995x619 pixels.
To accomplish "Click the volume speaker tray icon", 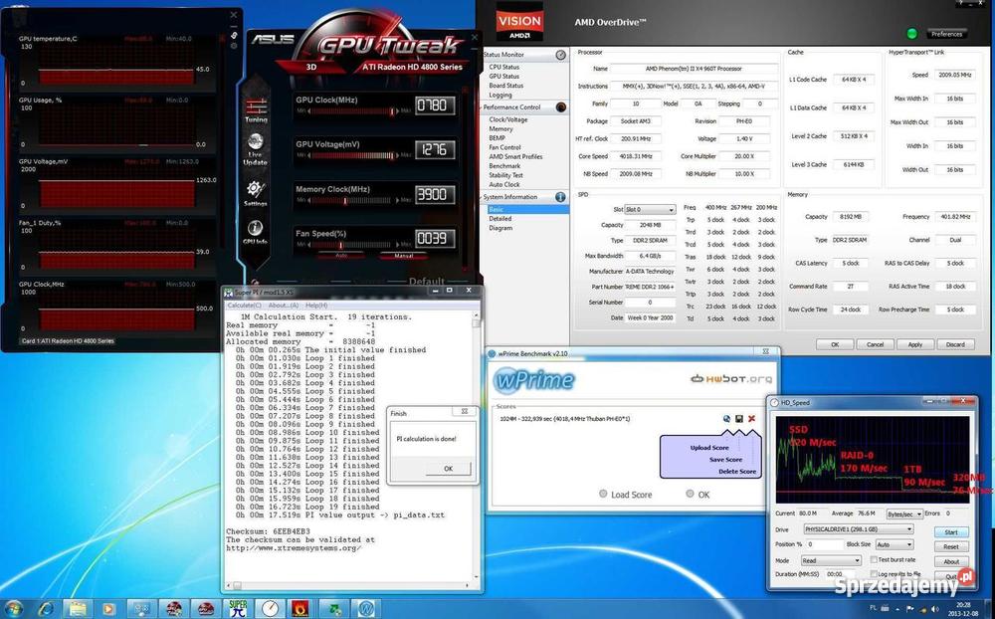I will 934,609.
